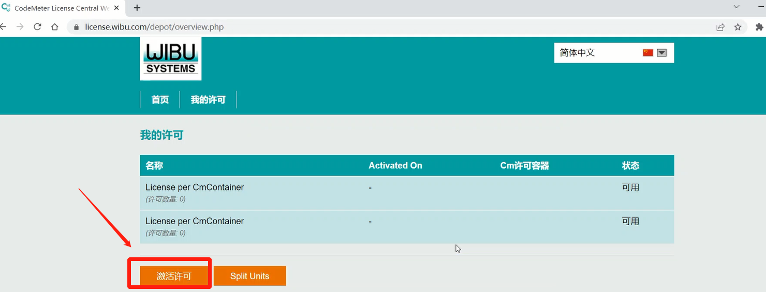Image resolution: width=766 pixels, height=292 pixels.
Task: Click the 激活许可 button
Action: tap(174, 276)
